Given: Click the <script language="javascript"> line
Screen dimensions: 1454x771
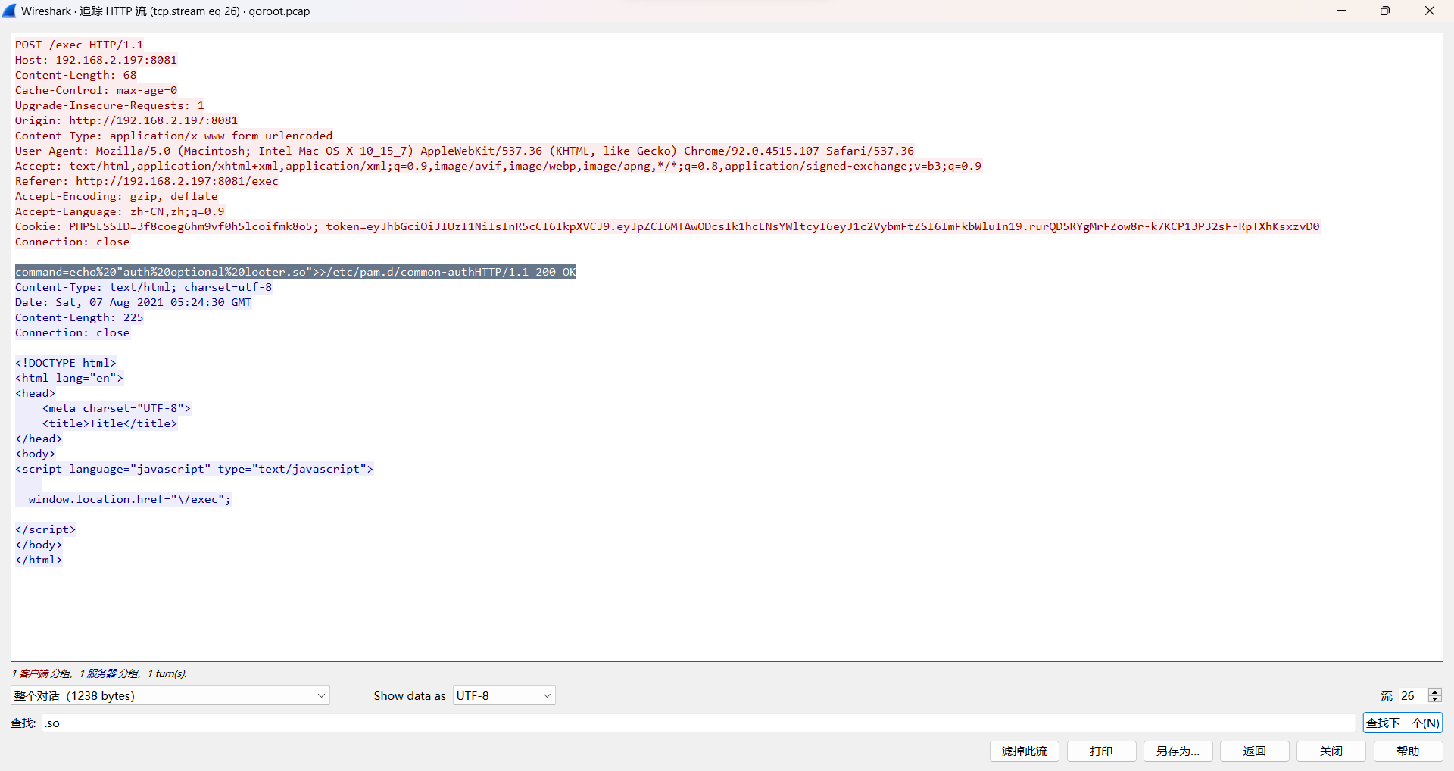Looking at the screenshot, I should [x=195, y=469].
